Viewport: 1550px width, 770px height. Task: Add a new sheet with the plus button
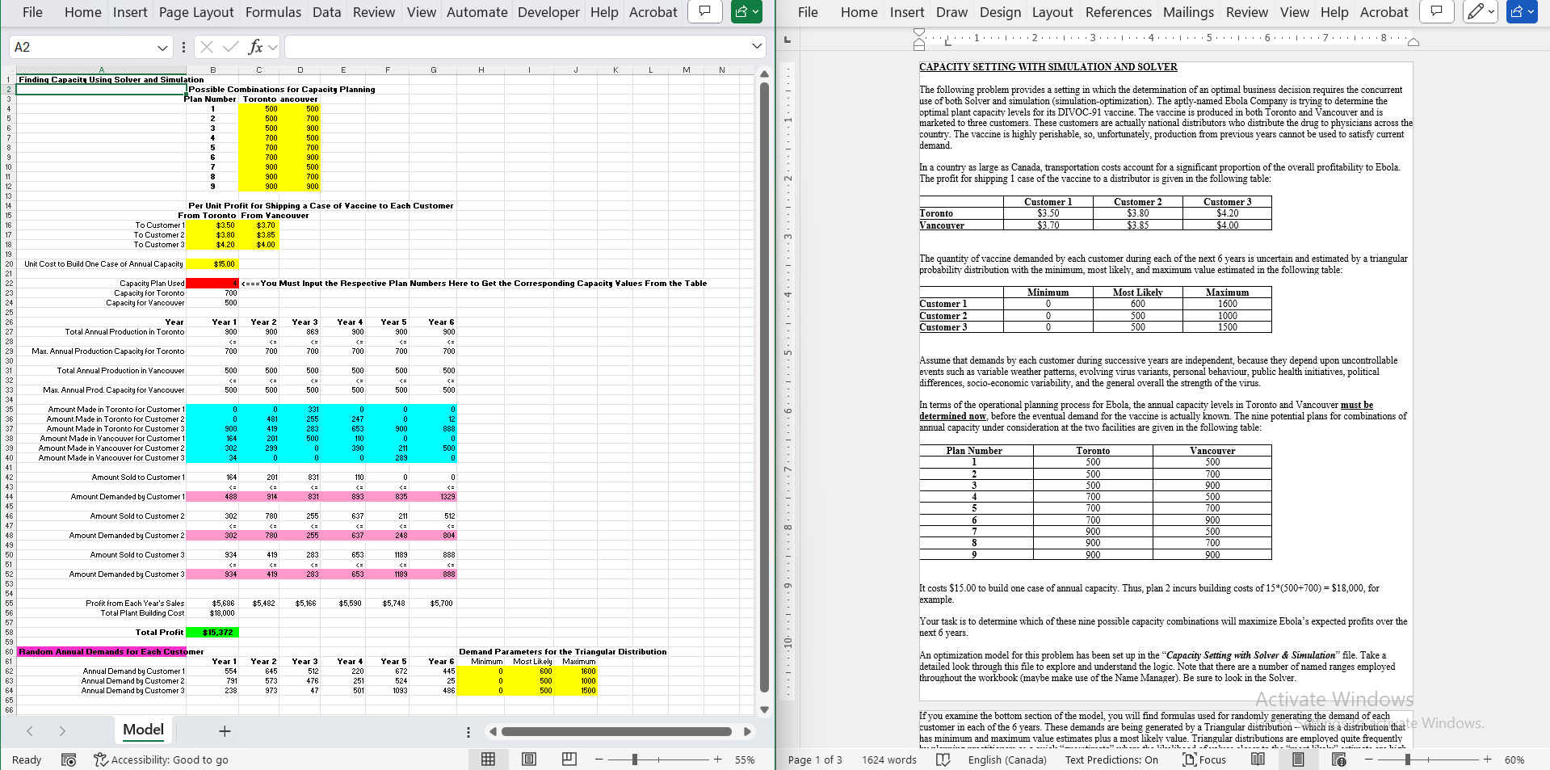pos(225,731)
